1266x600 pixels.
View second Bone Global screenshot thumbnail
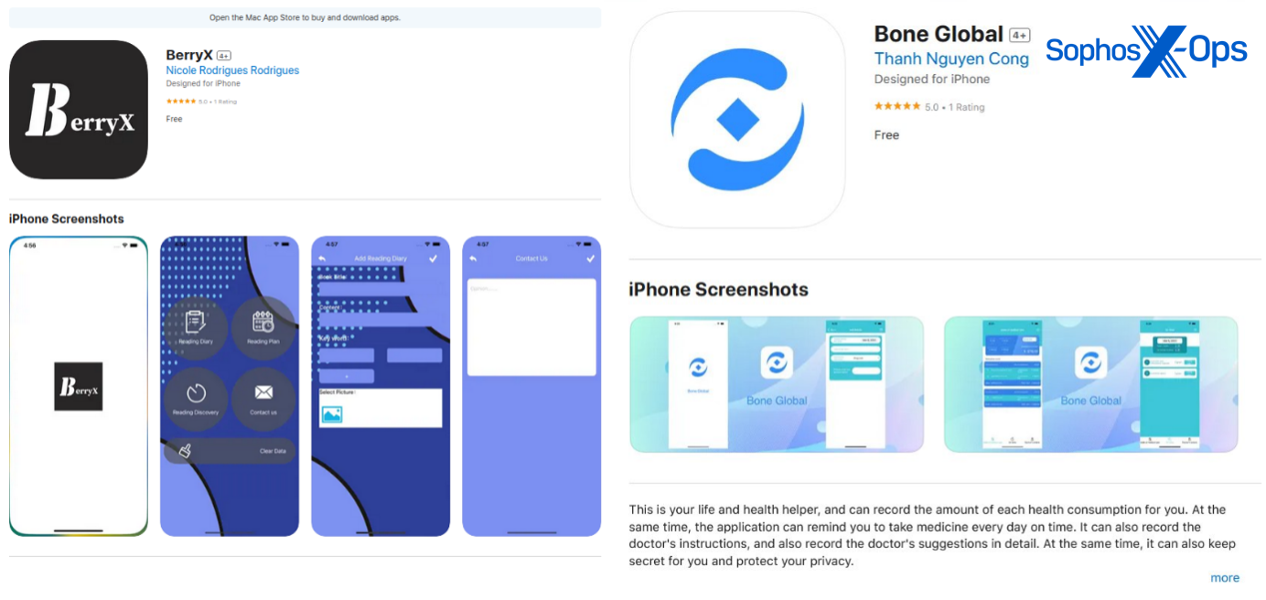pyautogui.click(x=1090, y=384)
